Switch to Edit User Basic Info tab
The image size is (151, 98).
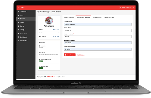(69, 17)
